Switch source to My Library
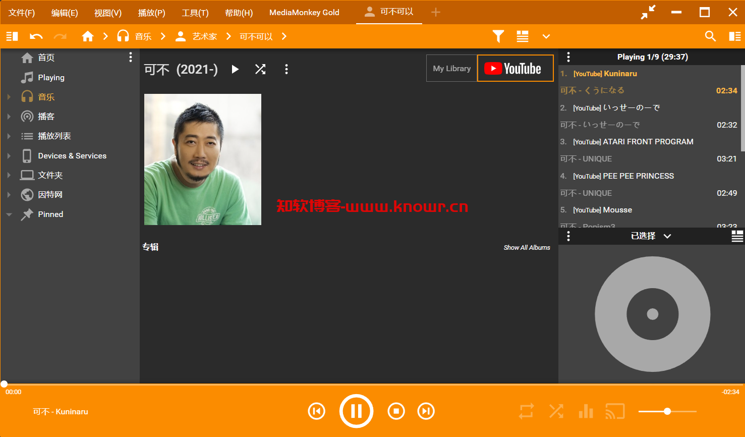The image size is (745, 437). click(452, 68)
